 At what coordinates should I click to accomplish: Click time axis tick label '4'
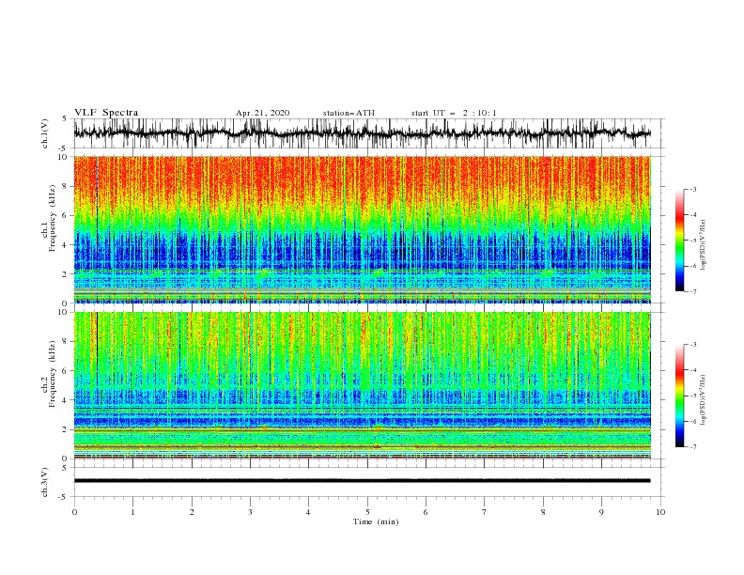click(308, 512)
